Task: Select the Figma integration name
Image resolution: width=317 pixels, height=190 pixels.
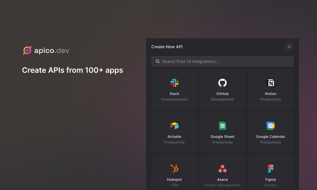Action: tap(271, 180)
